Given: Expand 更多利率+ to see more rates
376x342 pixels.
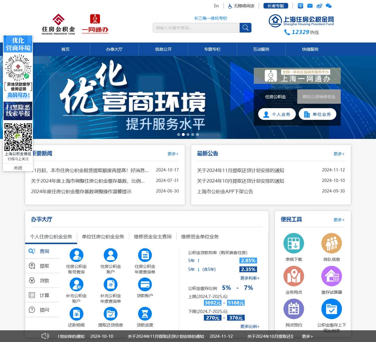Looking at the screenshot, I should pyautogui.click(x=249, y=278).
